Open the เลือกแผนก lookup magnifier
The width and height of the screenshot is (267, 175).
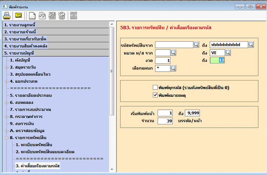tap(173, 68)
